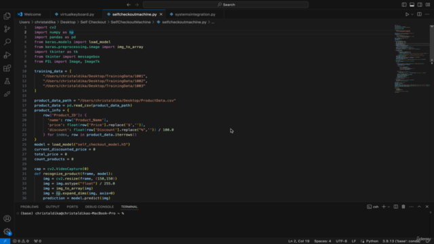Click Self Checkout in breadcrumb
The image size is (434, 244).
(x=93, y=22)
